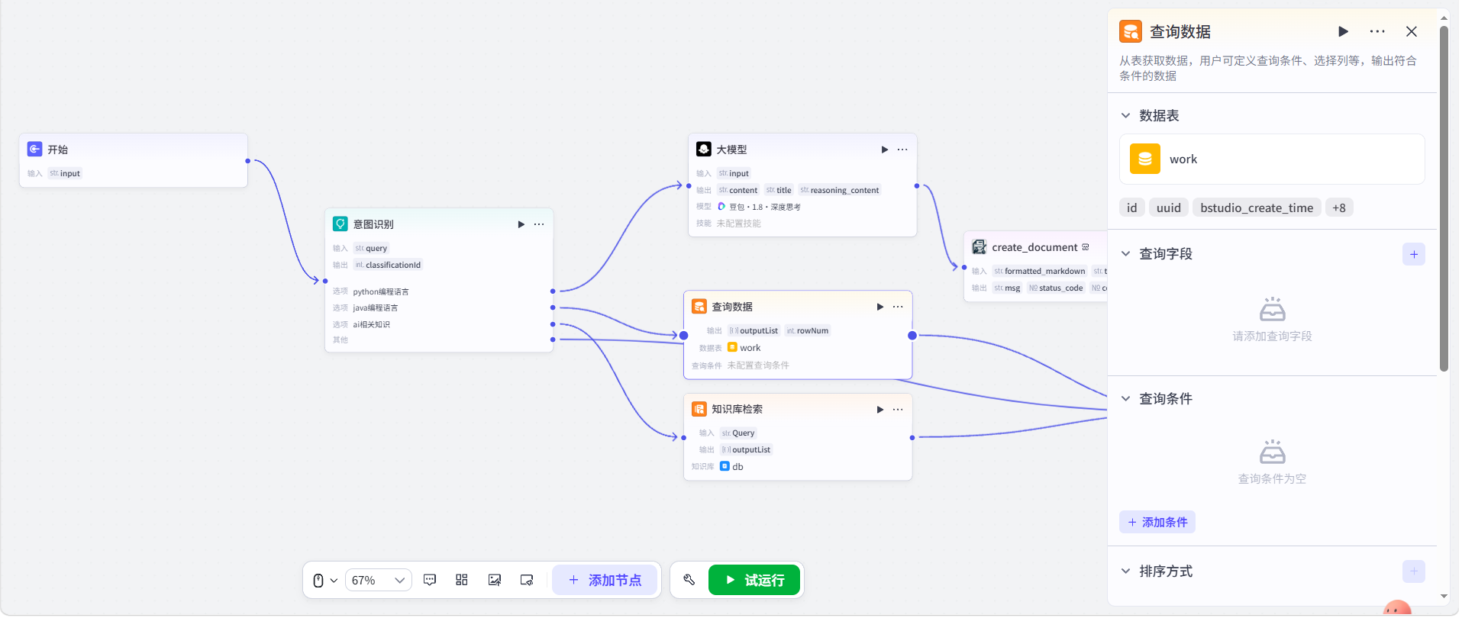Click rowNum output tag in 查询数据
The image size is (1462, 618).
pos(808,330)
